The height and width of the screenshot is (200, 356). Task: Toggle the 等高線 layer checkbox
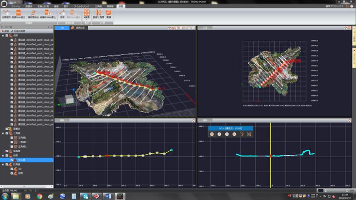coord(7,151)
